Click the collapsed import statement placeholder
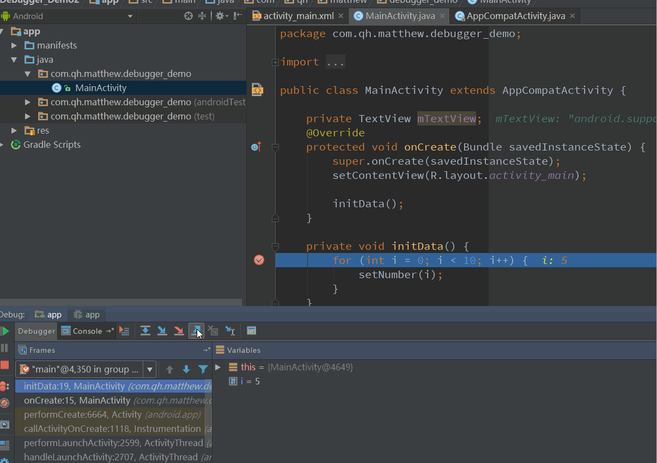The image size is (657, 463). pyautogui.click(x=334, y=62)
